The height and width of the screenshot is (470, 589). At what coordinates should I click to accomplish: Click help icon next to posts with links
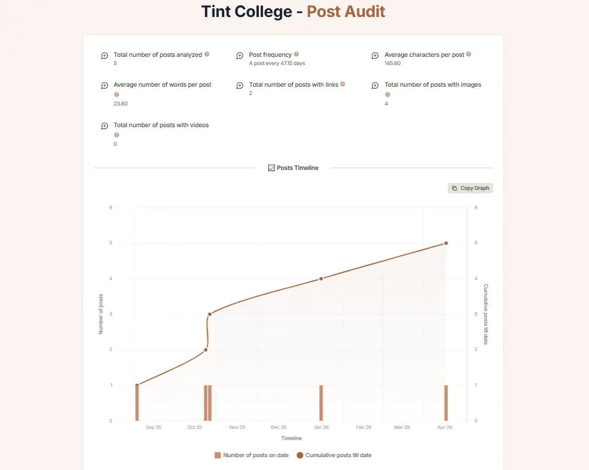tap(343, 84)
